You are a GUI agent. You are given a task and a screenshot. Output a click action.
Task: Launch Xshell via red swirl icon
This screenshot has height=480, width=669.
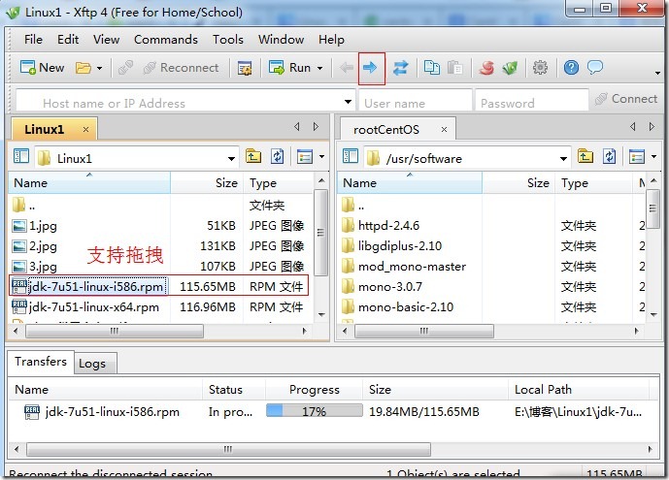tap(486, 68)
